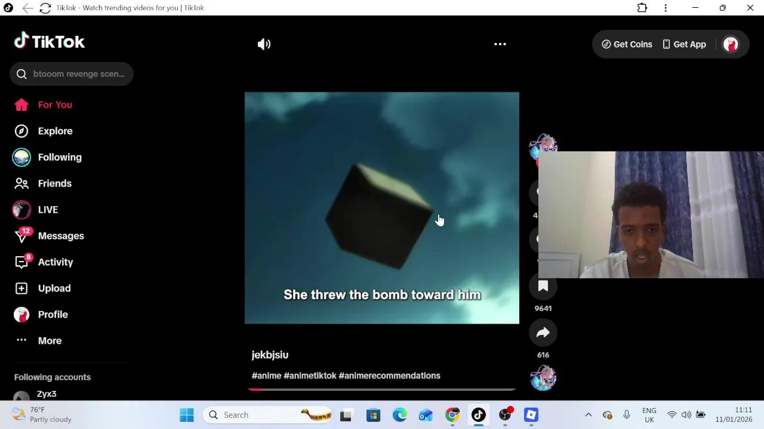This screenshot has height=429, width=764.
Task: Open the volume tray icon
Action: pyautogui.click(x=686, y=415)
